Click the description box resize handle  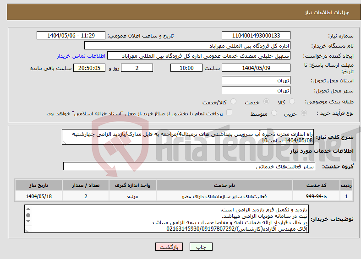pyautogui.click(x=64, y=142)
